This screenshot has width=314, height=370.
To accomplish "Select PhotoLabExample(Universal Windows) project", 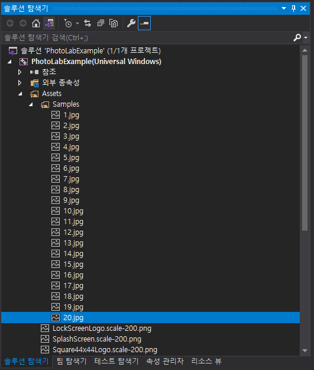I will (x=96, y=61).
